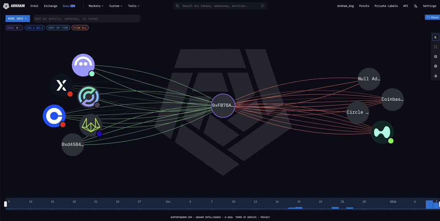Viewport: 440px width, 221px height.
Task: Click the translate language icon
Action: click(415, 6)
